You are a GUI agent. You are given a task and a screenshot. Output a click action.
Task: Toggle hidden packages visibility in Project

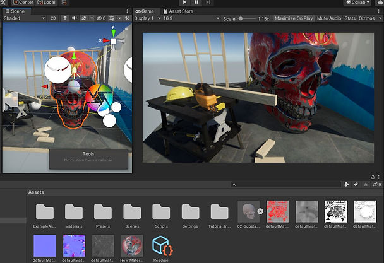coord(376,184)
